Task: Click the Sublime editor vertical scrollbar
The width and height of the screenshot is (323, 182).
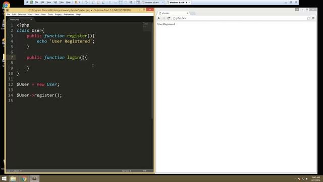Action: pos(152,70)
